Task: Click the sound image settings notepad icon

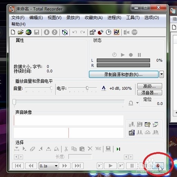Action: coord(132,132)
